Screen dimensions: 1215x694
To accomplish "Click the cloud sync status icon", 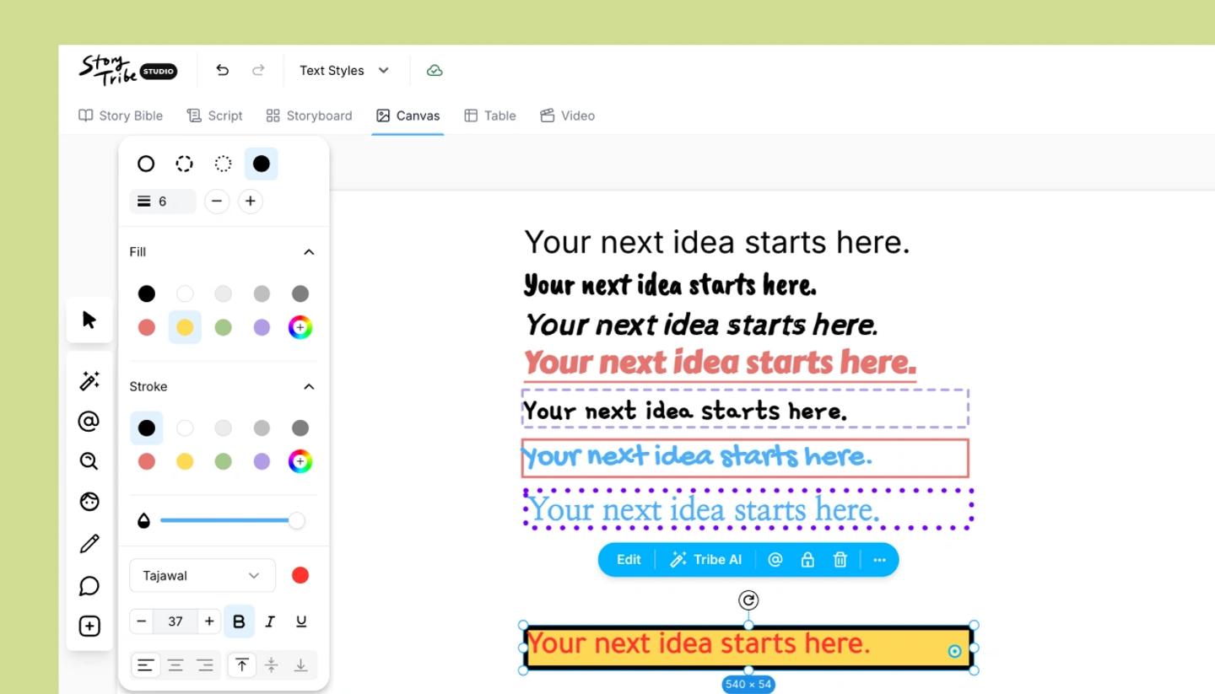I will [x=435, y=70].
